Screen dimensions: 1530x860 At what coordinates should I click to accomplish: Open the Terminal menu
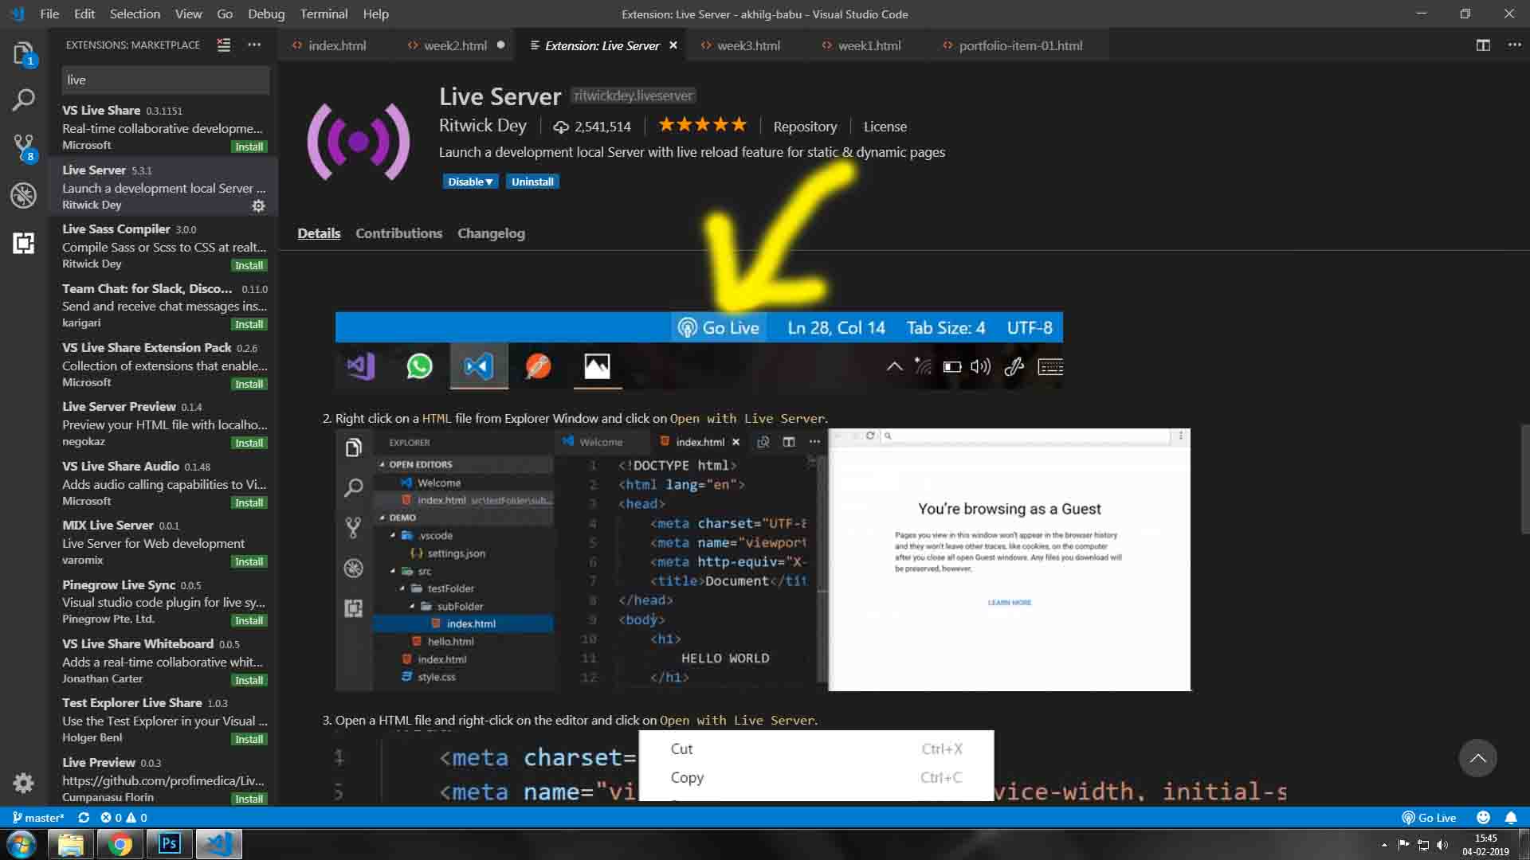pyautogui.click(x=323, y=14)
